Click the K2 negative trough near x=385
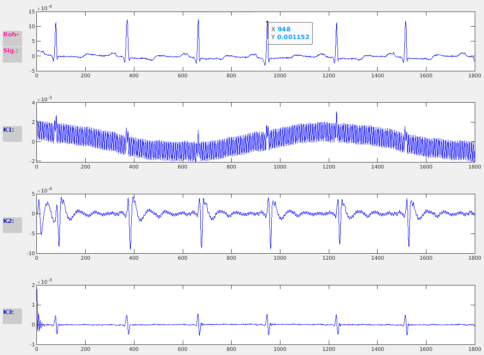484x355 pixels. [x=131, y=248]
